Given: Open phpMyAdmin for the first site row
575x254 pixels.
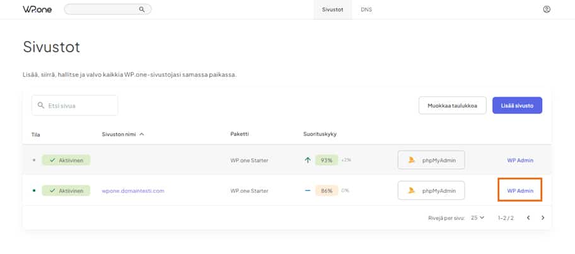Looking at the screenshot, I should coord(431,160).
